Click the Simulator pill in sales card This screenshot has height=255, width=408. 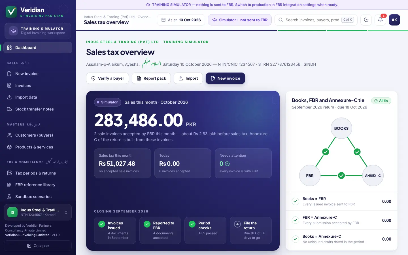(x=108, y=102)
